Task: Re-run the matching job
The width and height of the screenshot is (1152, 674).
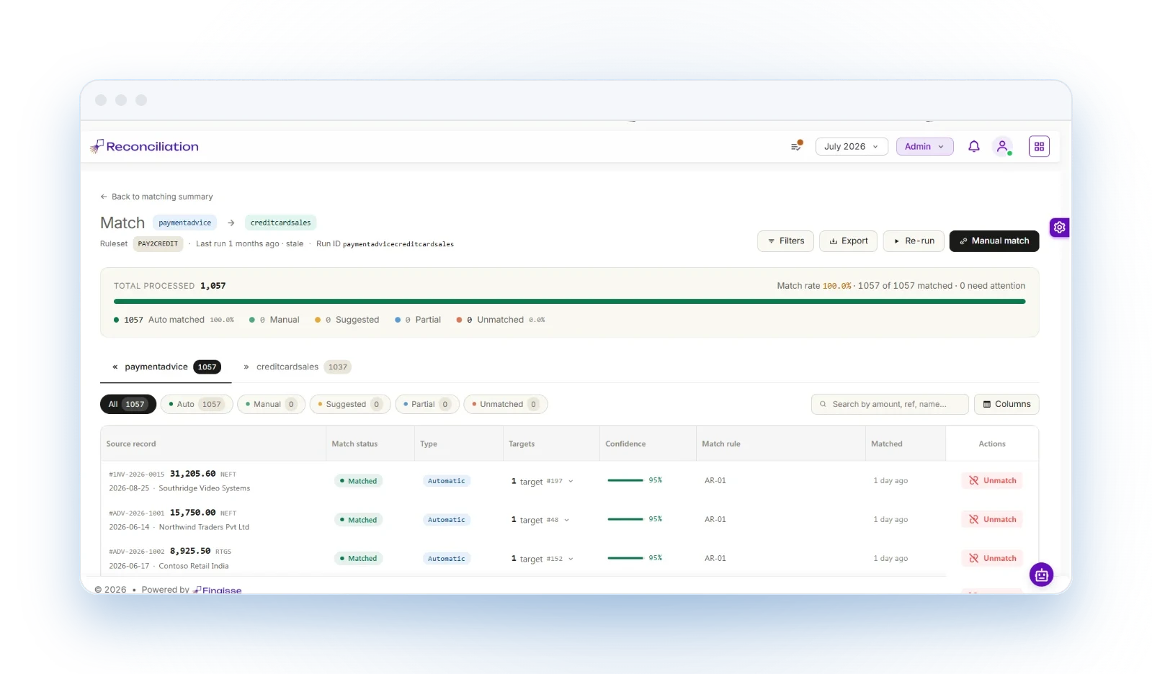Action: 914,241
